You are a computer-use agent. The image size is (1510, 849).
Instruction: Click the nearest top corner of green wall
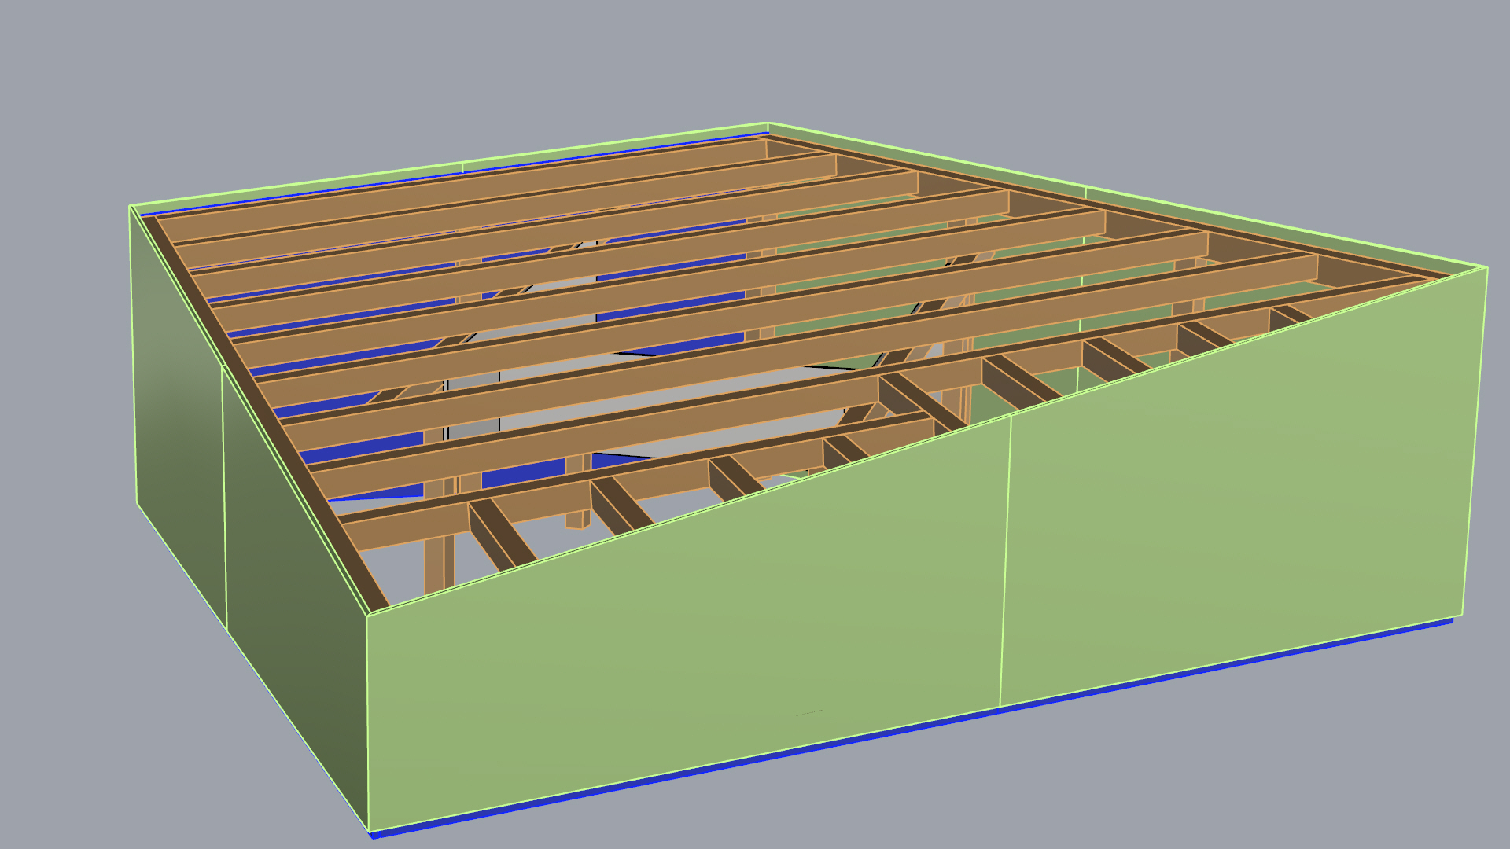367,614
